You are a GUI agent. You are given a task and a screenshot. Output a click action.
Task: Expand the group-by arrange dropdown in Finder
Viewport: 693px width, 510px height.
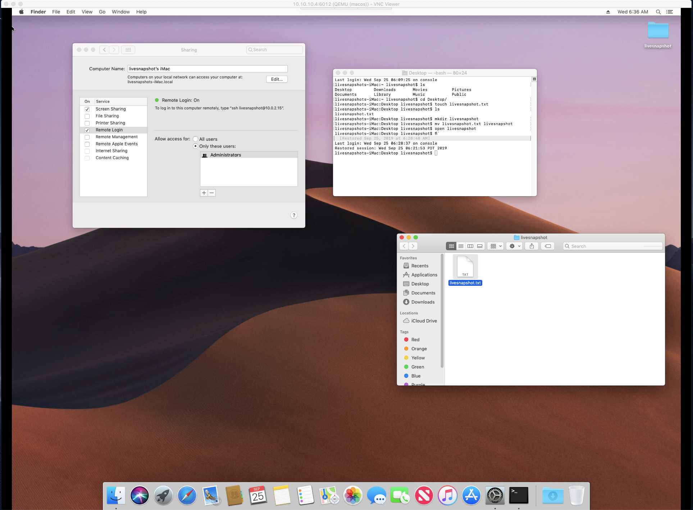496,246
